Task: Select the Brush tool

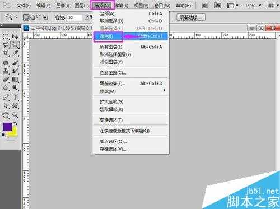Action: tap(15, 63)
